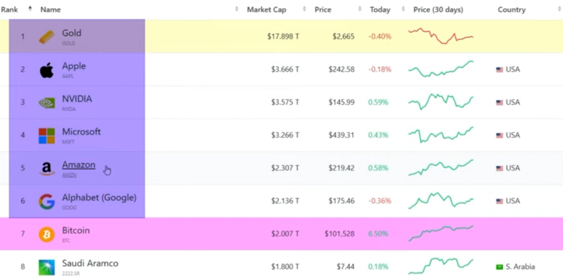Sort by Today column arrow

pos(403,9)
